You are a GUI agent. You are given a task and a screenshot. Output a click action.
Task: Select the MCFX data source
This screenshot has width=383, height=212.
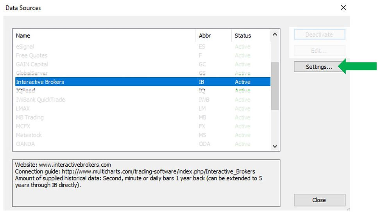tap(143, 126)
